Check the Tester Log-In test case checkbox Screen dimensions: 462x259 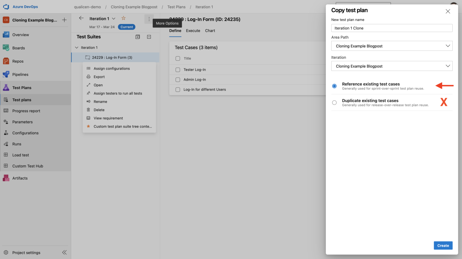click(178, 70)
